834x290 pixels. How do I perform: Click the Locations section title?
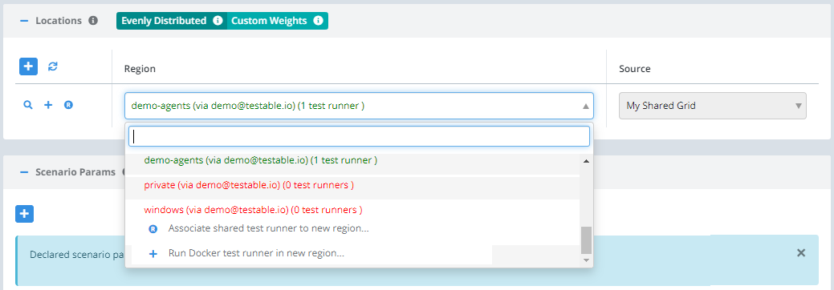tap(59, 21)
